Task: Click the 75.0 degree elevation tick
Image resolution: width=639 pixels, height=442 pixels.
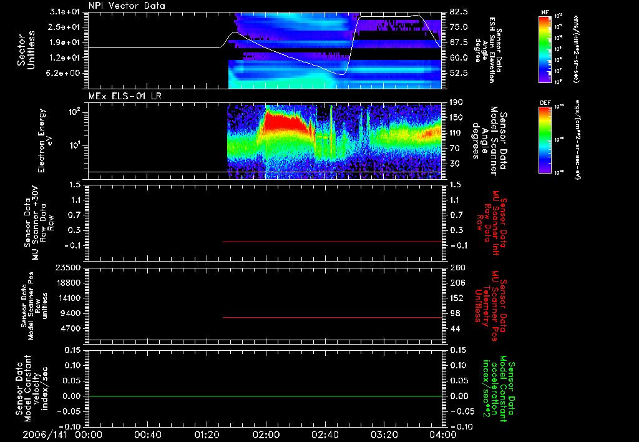Action: [459, 27]
